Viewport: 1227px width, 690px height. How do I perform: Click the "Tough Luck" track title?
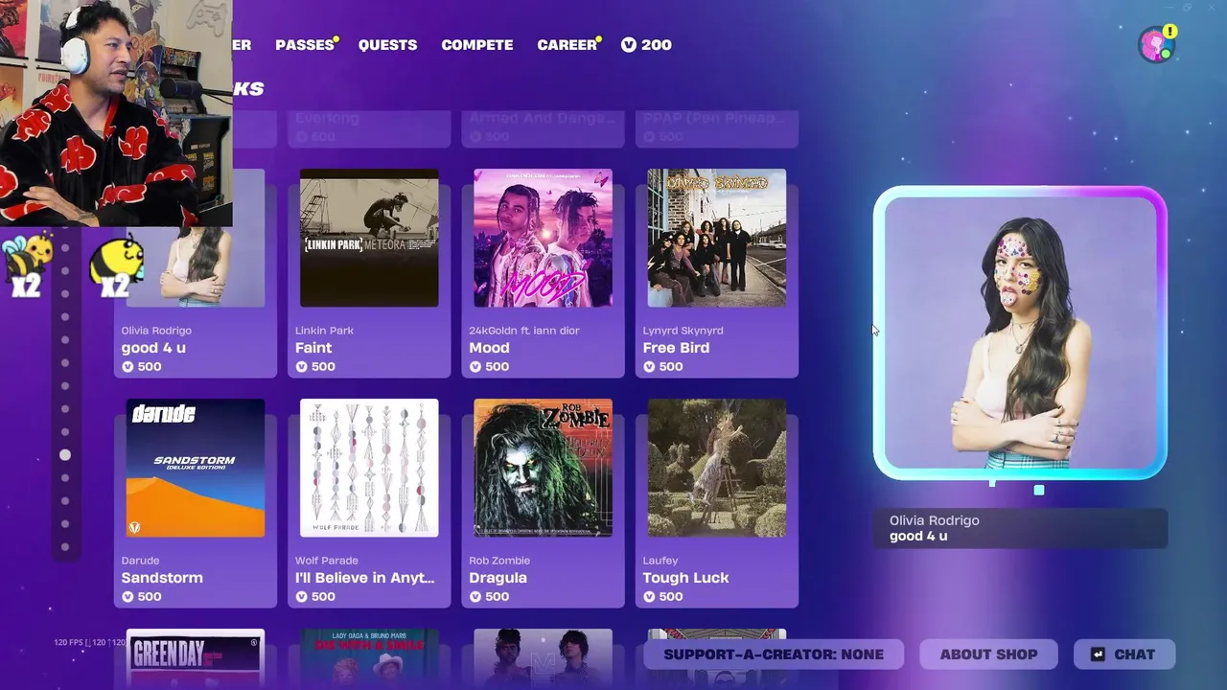[x=685, y=578]
